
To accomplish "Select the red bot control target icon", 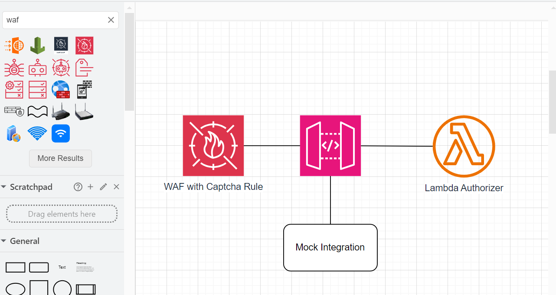I will [61, 68].
